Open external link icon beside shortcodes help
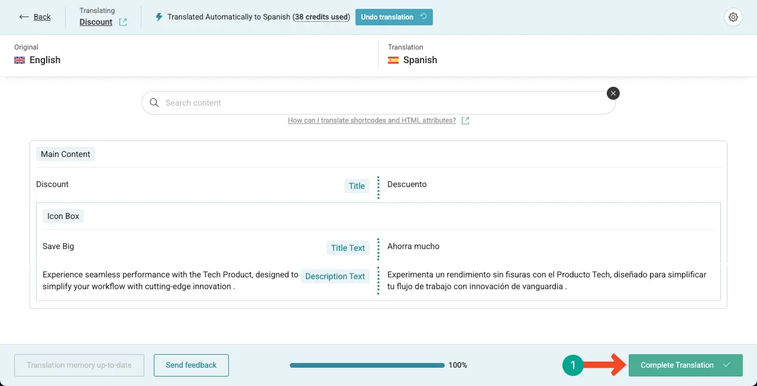 (x=465, y=120)
